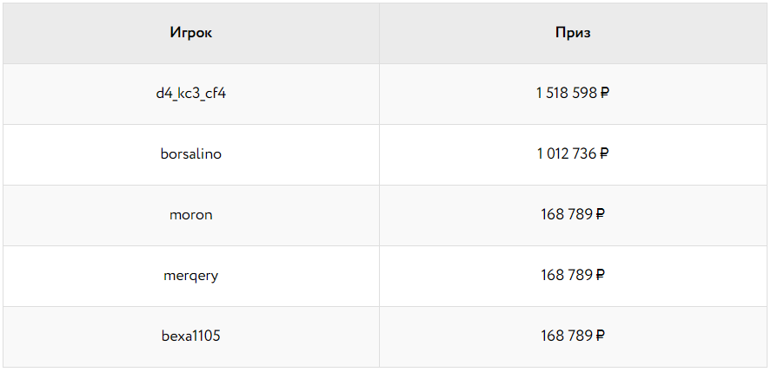Image resolution: width=771 pixels, height=372 pixels.
Task: Click the Игрок column header
Action: click(x=190, y=33)
